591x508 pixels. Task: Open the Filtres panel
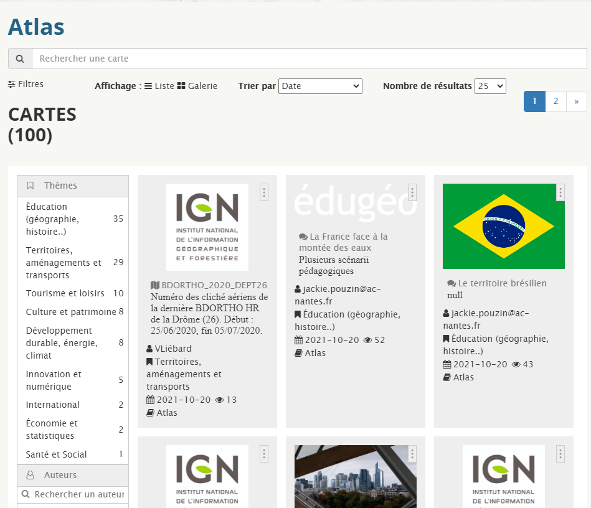26,84
